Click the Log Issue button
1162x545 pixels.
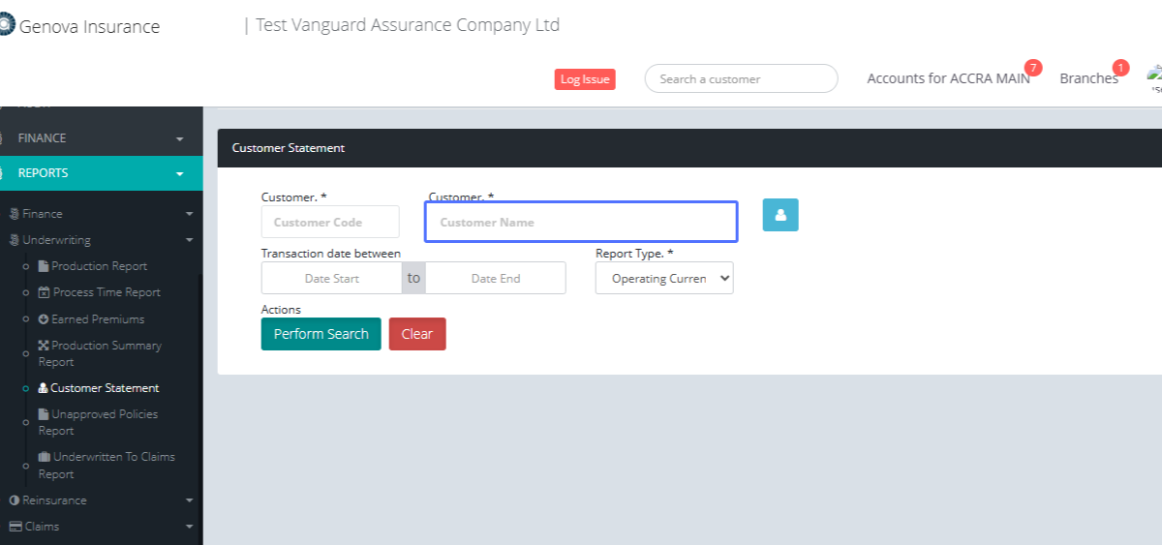pos(585,79)
